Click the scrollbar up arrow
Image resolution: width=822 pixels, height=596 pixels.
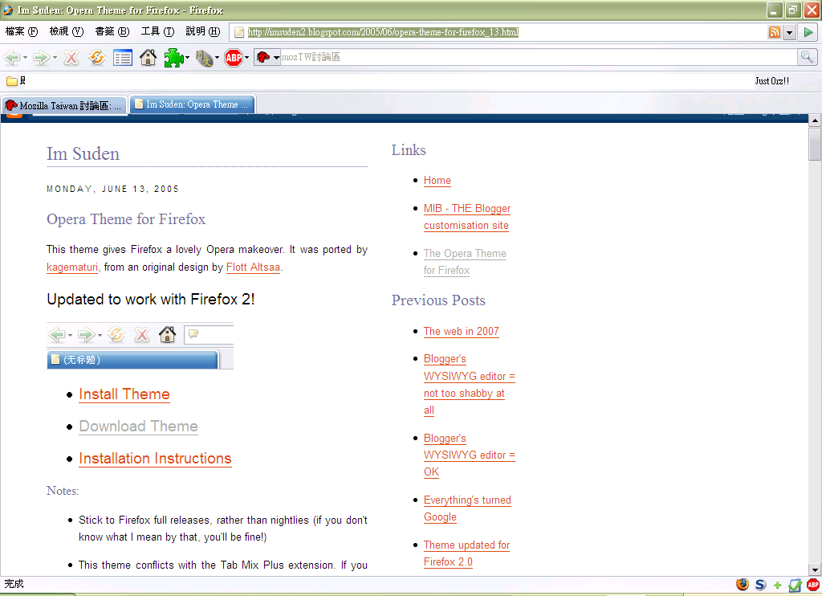814,120
